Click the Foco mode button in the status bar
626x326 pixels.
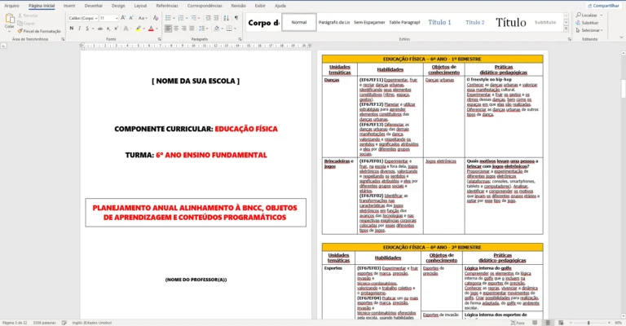coord(518,323)
